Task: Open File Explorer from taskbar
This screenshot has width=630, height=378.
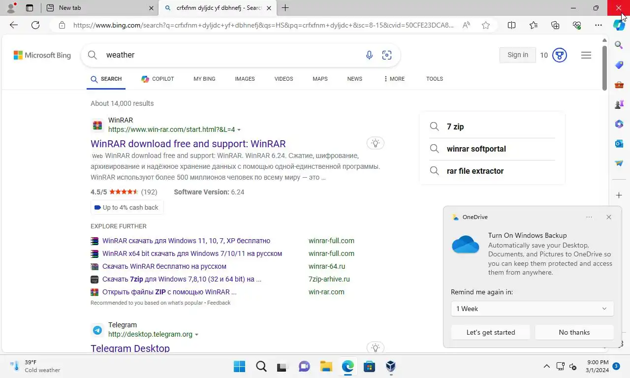Action: coord(326,366)
